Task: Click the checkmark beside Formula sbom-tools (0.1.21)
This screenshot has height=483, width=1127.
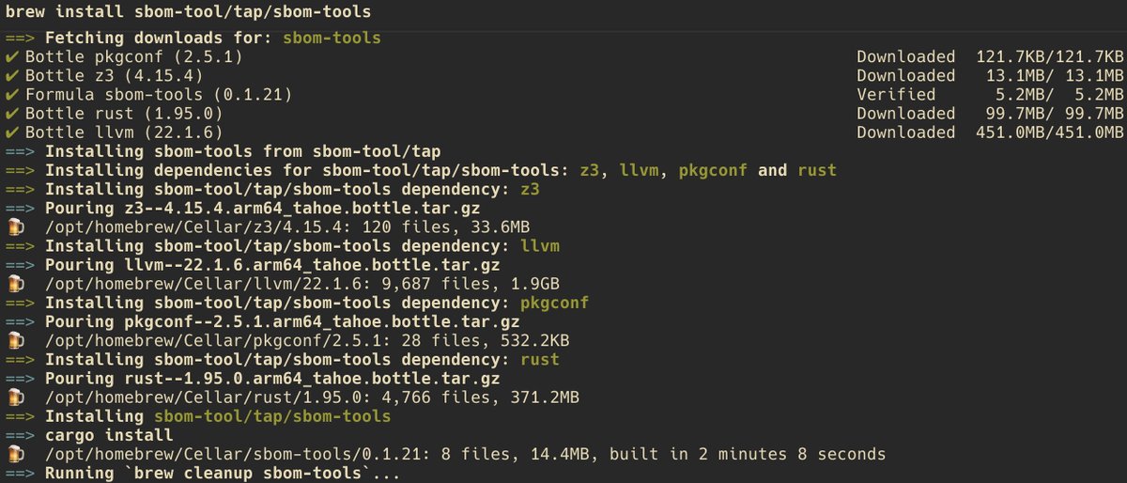Action: [x=11, y=95]
